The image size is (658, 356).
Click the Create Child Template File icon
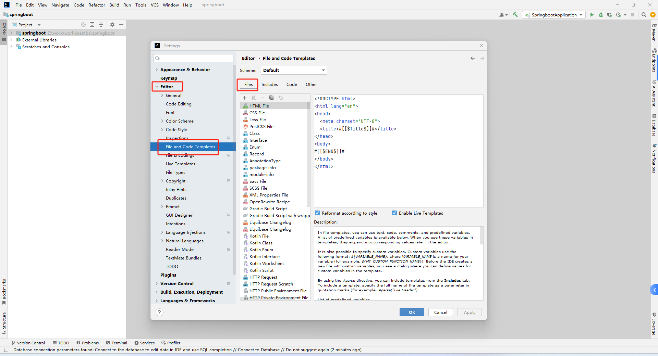[254, 98]
